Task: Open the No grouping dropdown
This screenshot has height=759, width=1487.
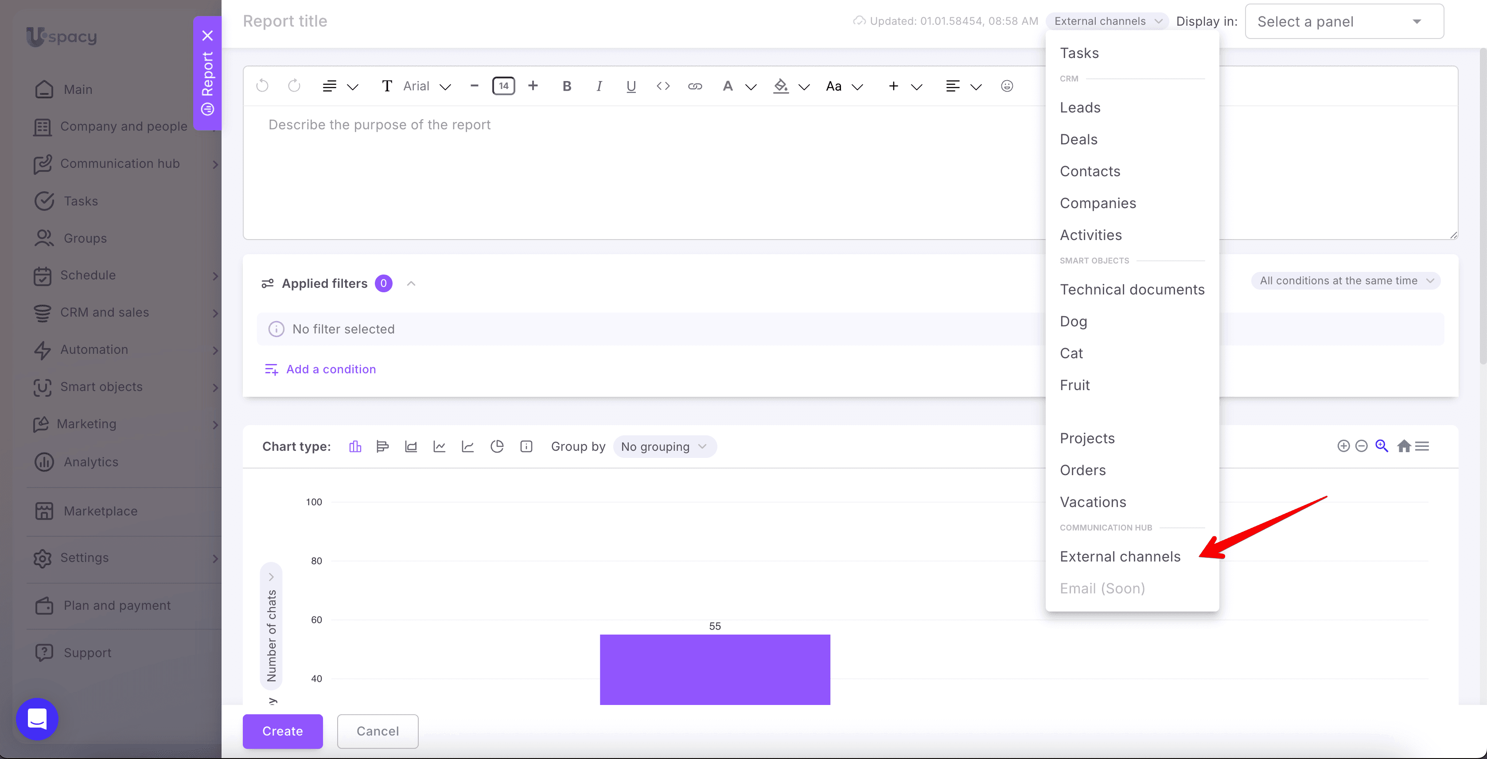Action: click(x=665, y=446)
